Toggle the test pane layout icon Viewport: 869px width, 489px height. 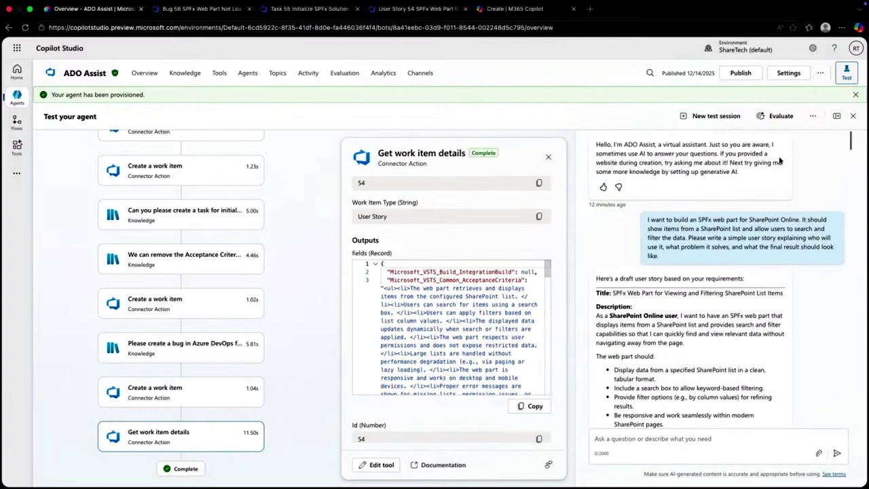click(x=836, y=116)
